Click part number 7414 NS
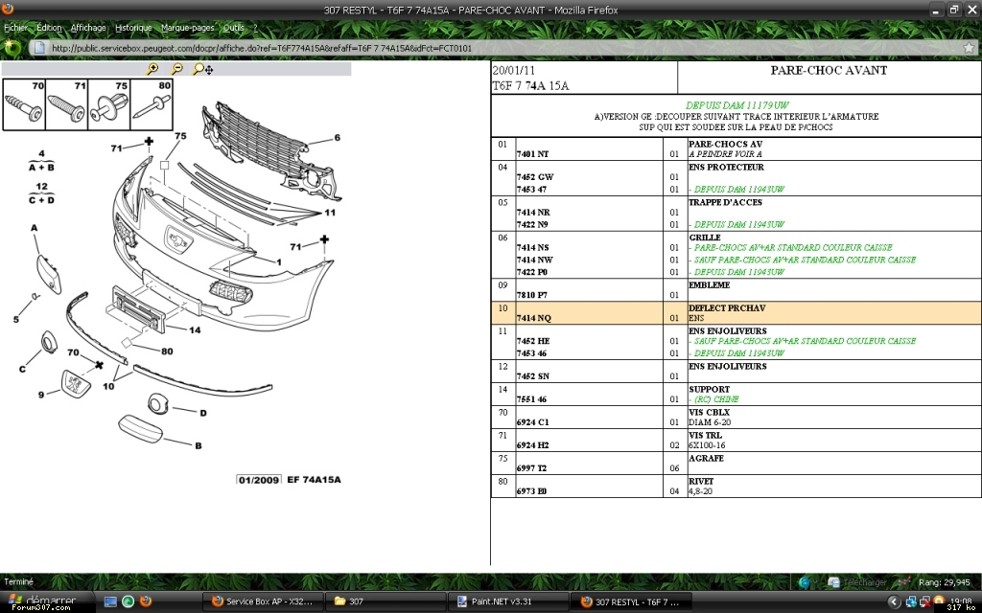The width and height of the screenshot is (982, 613). point(532,247)
